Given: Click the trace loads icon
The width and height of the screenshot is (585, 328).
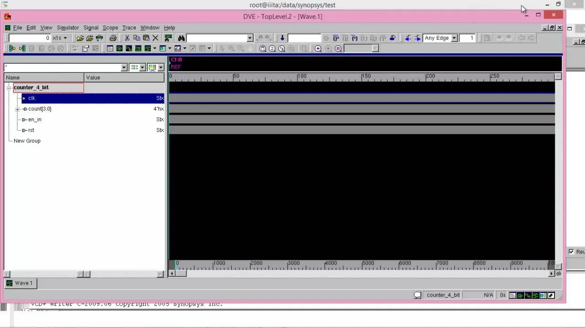Looking at the screenshot, I should pyautogui.click(x=22, y=48).
